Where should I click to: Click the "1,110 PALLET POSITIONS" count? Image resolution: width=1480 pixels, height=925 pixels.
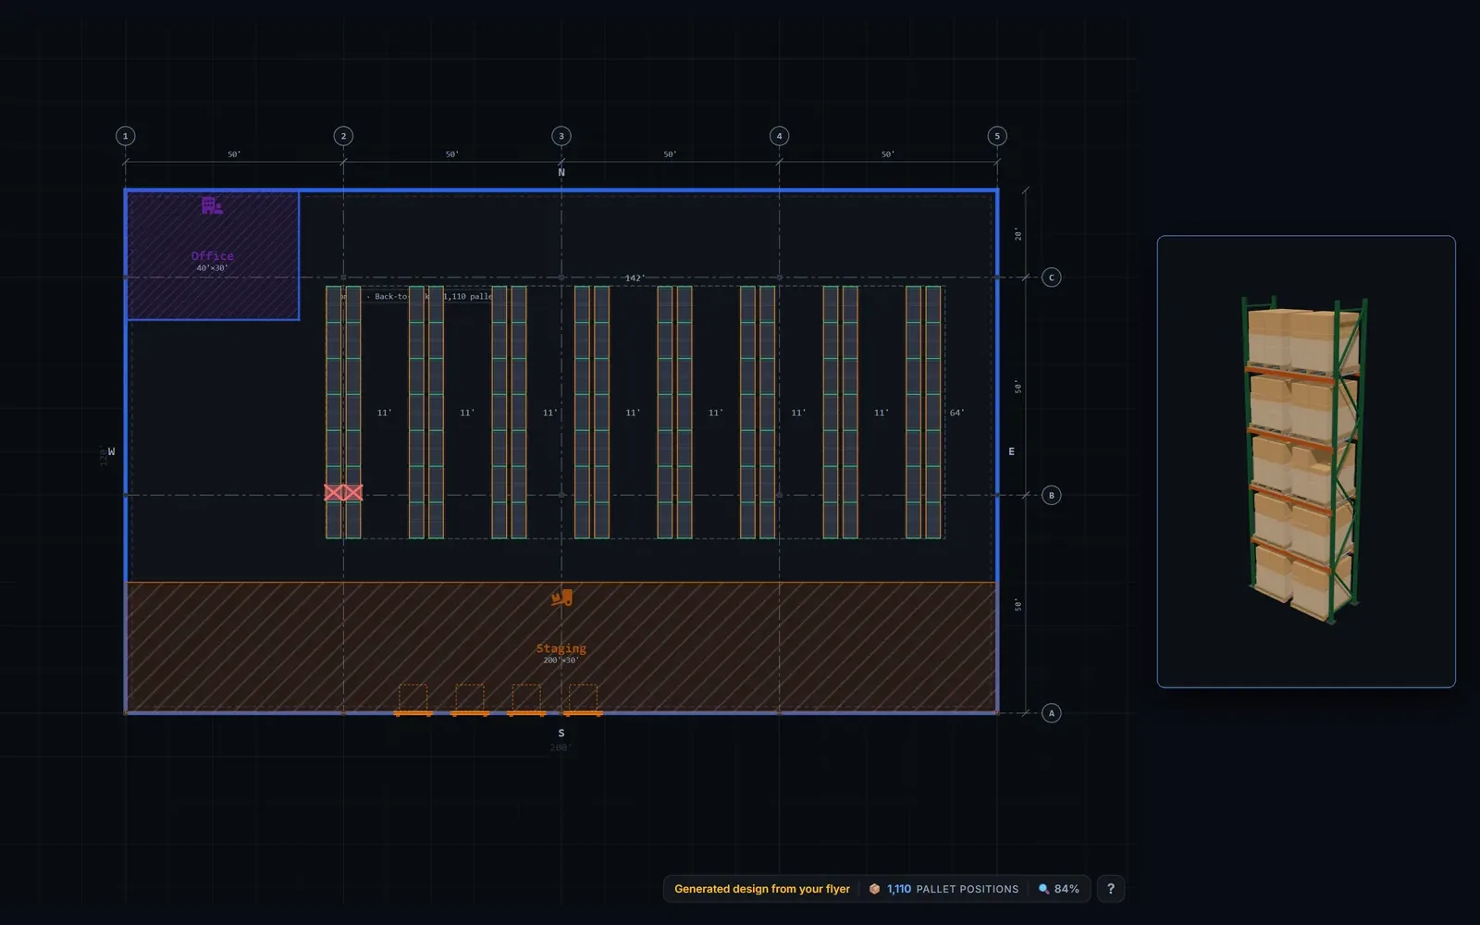coord(953,889)
